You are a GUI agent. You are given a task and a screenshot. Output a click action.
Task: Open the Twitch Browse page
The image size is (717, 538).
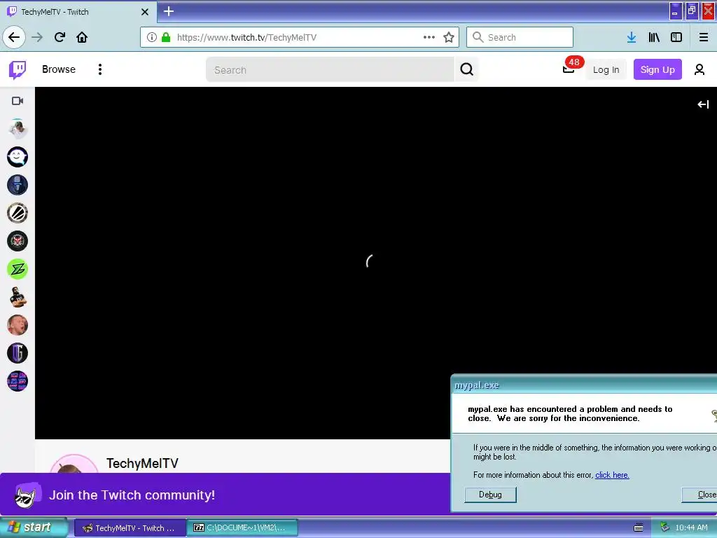point(59,69)
